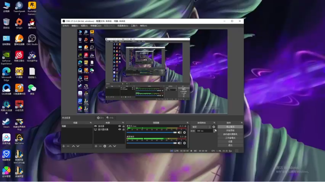The height and width of the screenshot is (182, 325).
Task: Toggle visibility eye of display capture source
Action: (119, 129)
